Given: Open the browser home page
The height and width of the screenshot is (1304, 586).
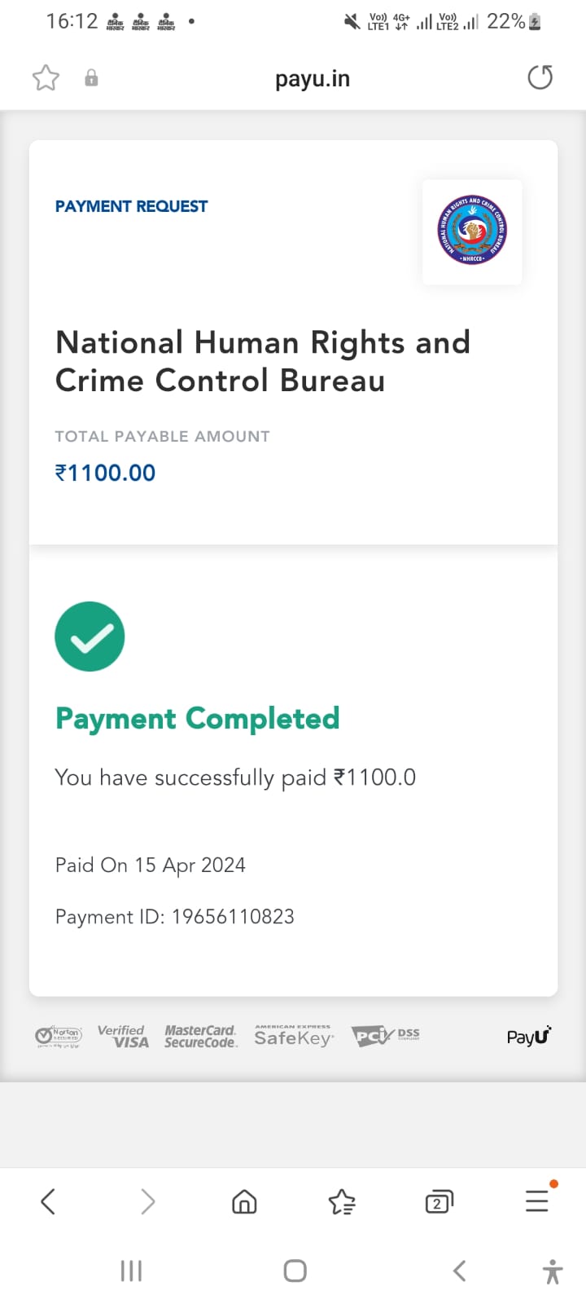Looking at the screenshot, I should [244, 1201].
